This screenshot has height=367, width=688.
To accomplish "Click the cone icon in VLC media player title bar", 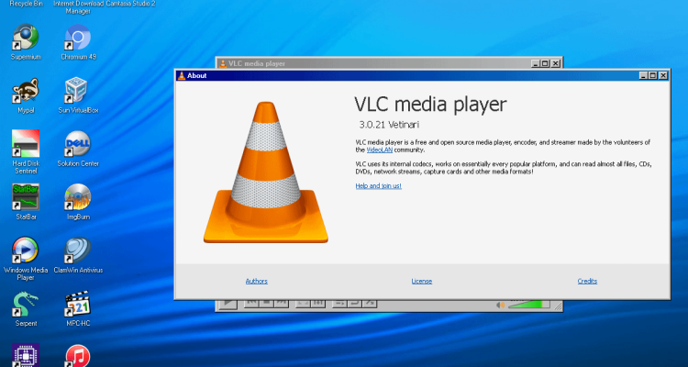I will [x=223, y=63].
